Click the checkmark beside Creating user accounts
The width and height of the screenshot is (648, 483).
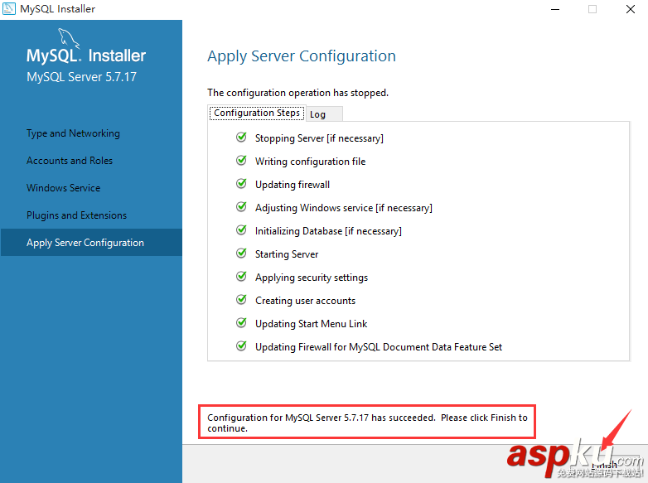click(x=241, y=300)
